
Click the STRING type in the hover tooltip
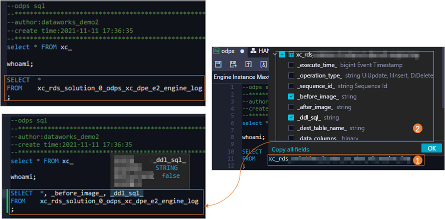166,167
